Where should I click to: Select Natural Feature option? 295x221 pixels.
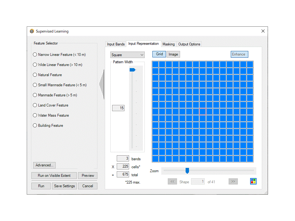click(x=35, y=75)
